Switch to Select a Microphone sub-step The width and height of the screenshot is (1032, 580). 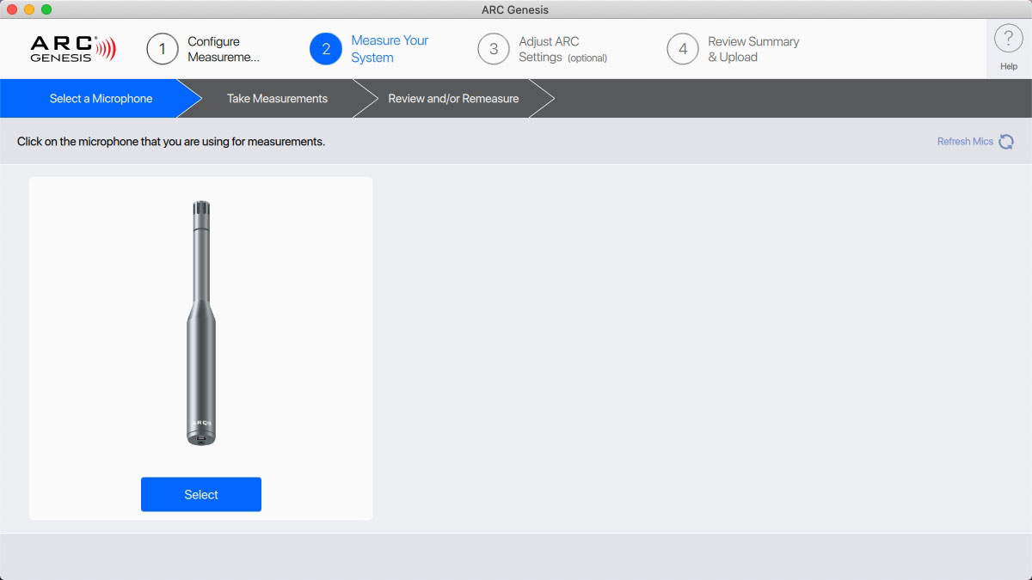101,99
